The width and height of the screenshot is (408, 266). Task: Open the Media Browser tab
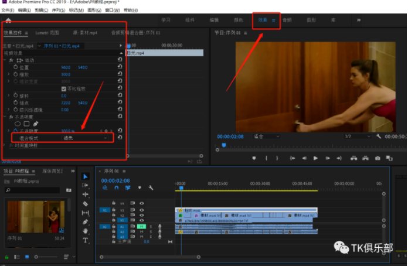(x=53, y=171)
